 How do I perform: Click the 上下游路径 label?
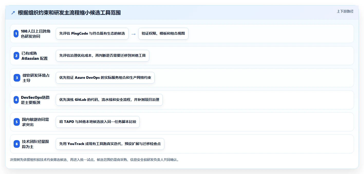345,11
